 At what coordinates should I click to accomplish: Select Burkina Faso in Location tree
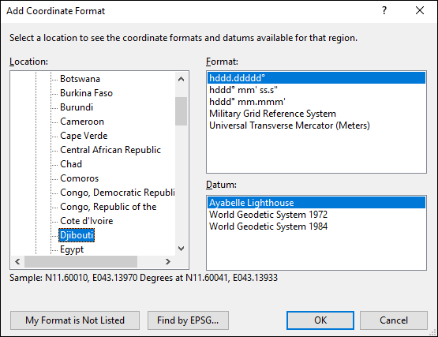pos(86,93)
